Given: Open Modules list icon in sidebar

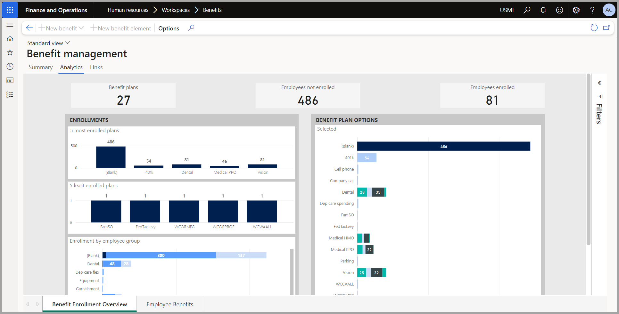Looking at the screenshot, I should 10,94.
